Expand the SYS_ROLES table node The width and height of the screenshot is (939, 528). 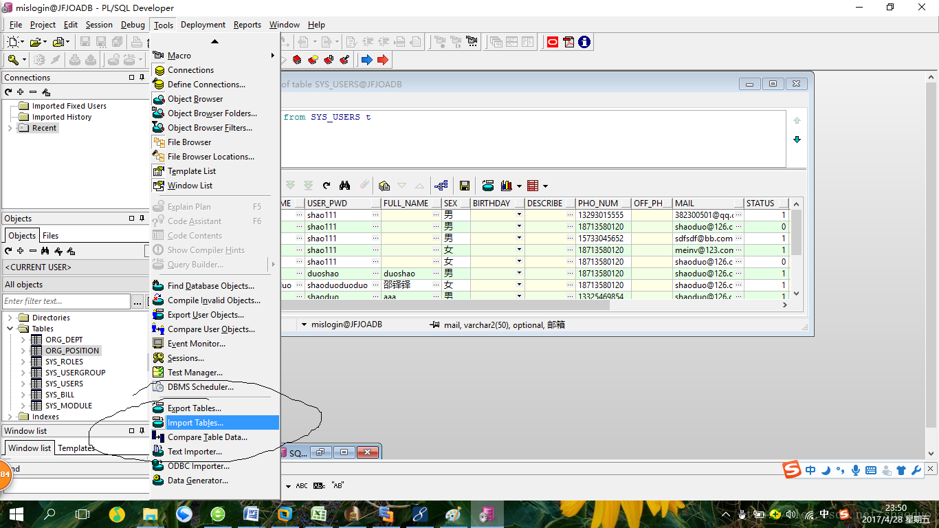coord(23,362)
